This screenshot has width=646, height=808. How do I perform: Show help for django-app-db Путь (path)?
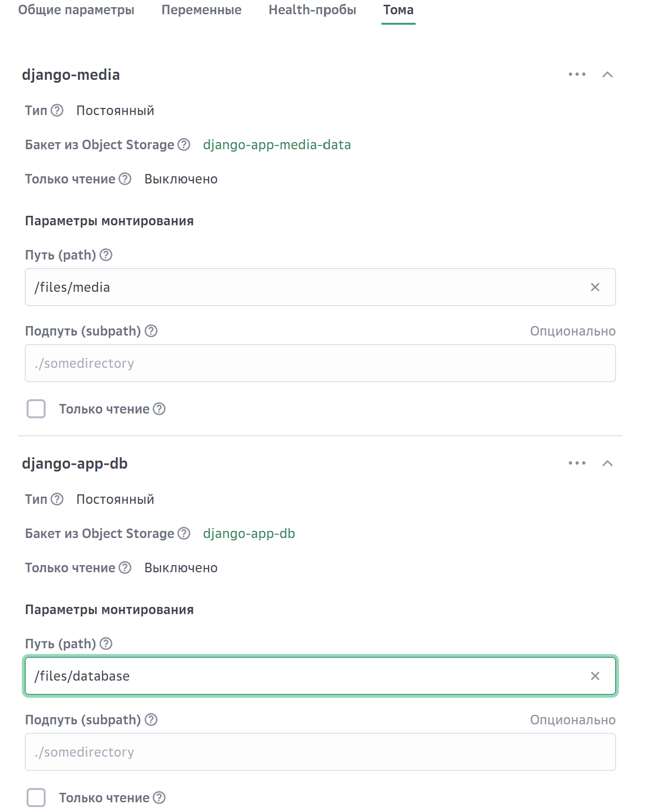point(106,644)
